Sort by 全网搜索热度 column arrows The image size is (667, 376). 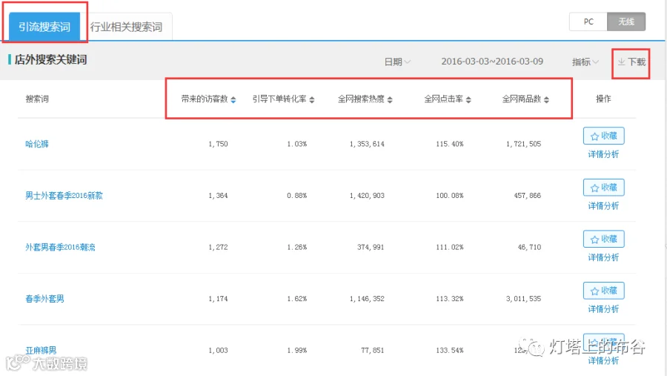(390, 99)
